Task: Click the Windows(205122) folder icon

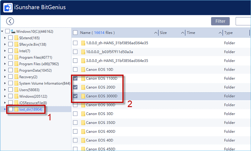Action: click(16, 96)
